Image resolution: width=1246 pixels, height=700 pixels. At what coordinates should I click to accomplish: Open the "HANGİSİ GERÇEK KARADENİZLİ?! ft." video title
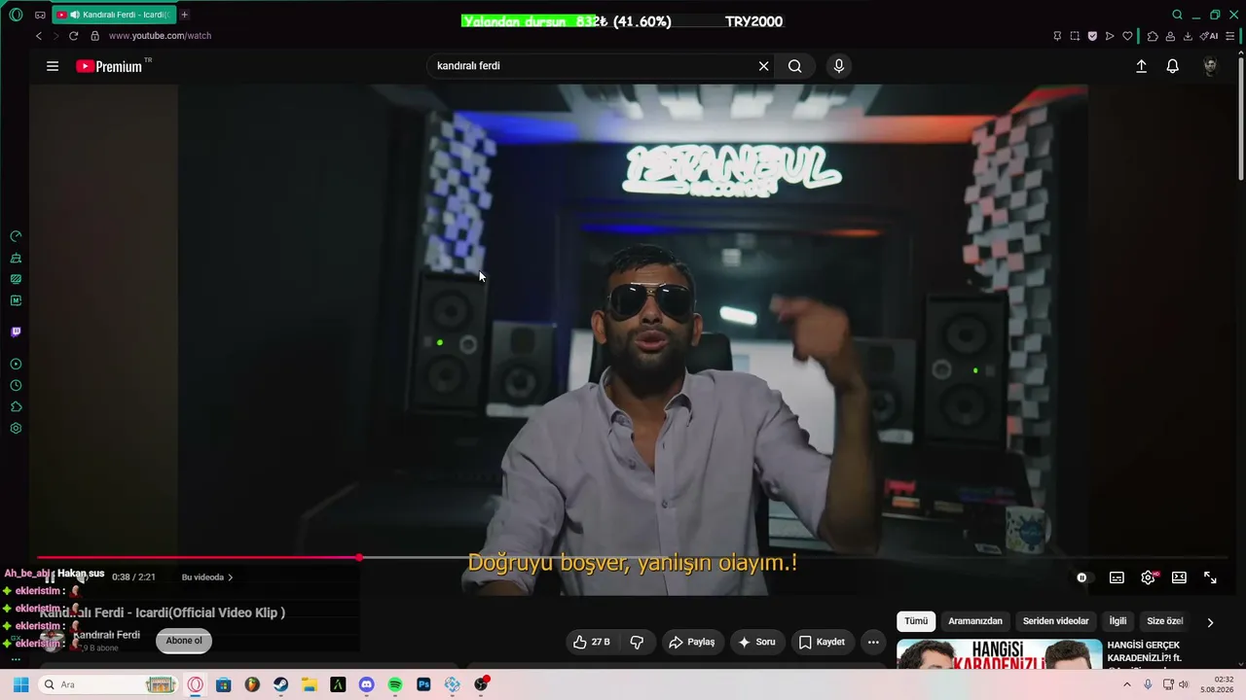point(1144,651)
